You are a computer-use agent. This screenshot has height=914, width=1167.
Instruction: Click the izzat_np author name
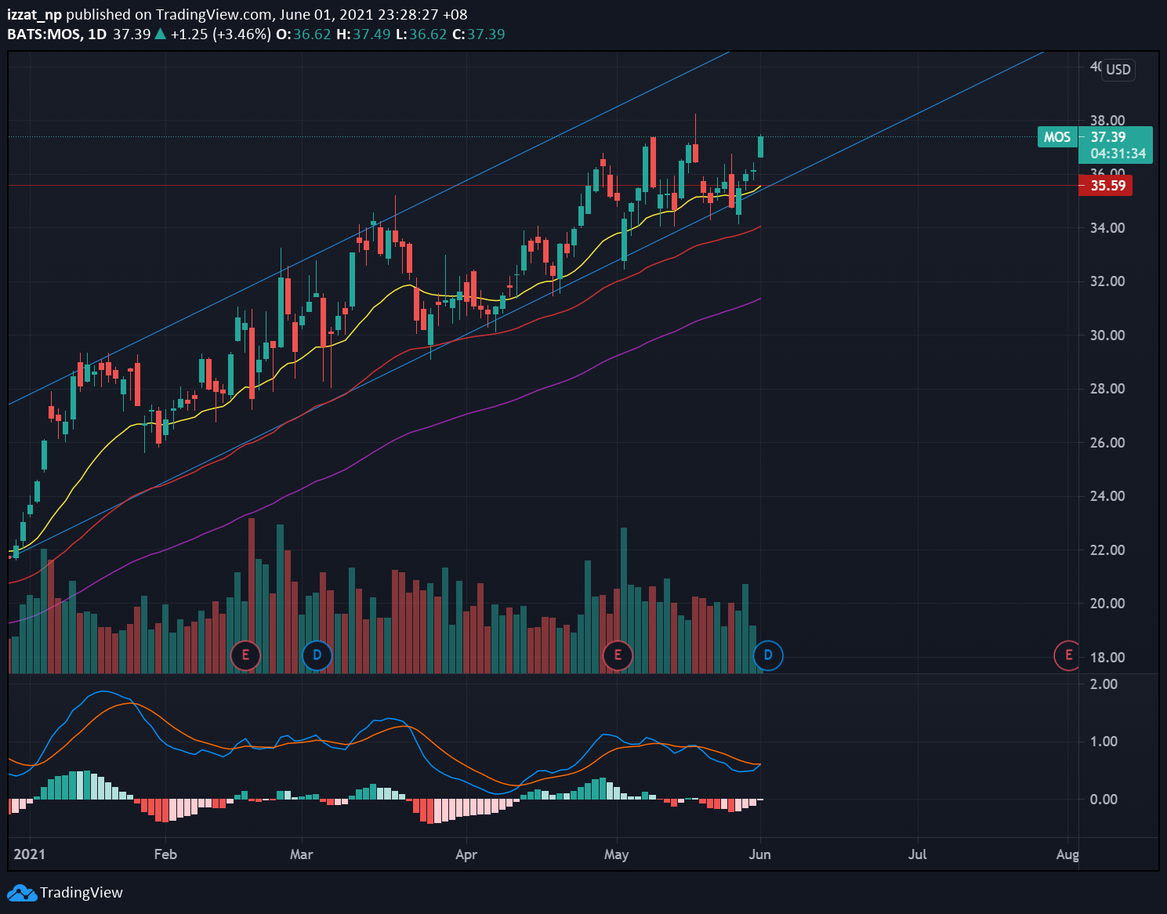tap(34, 15)
